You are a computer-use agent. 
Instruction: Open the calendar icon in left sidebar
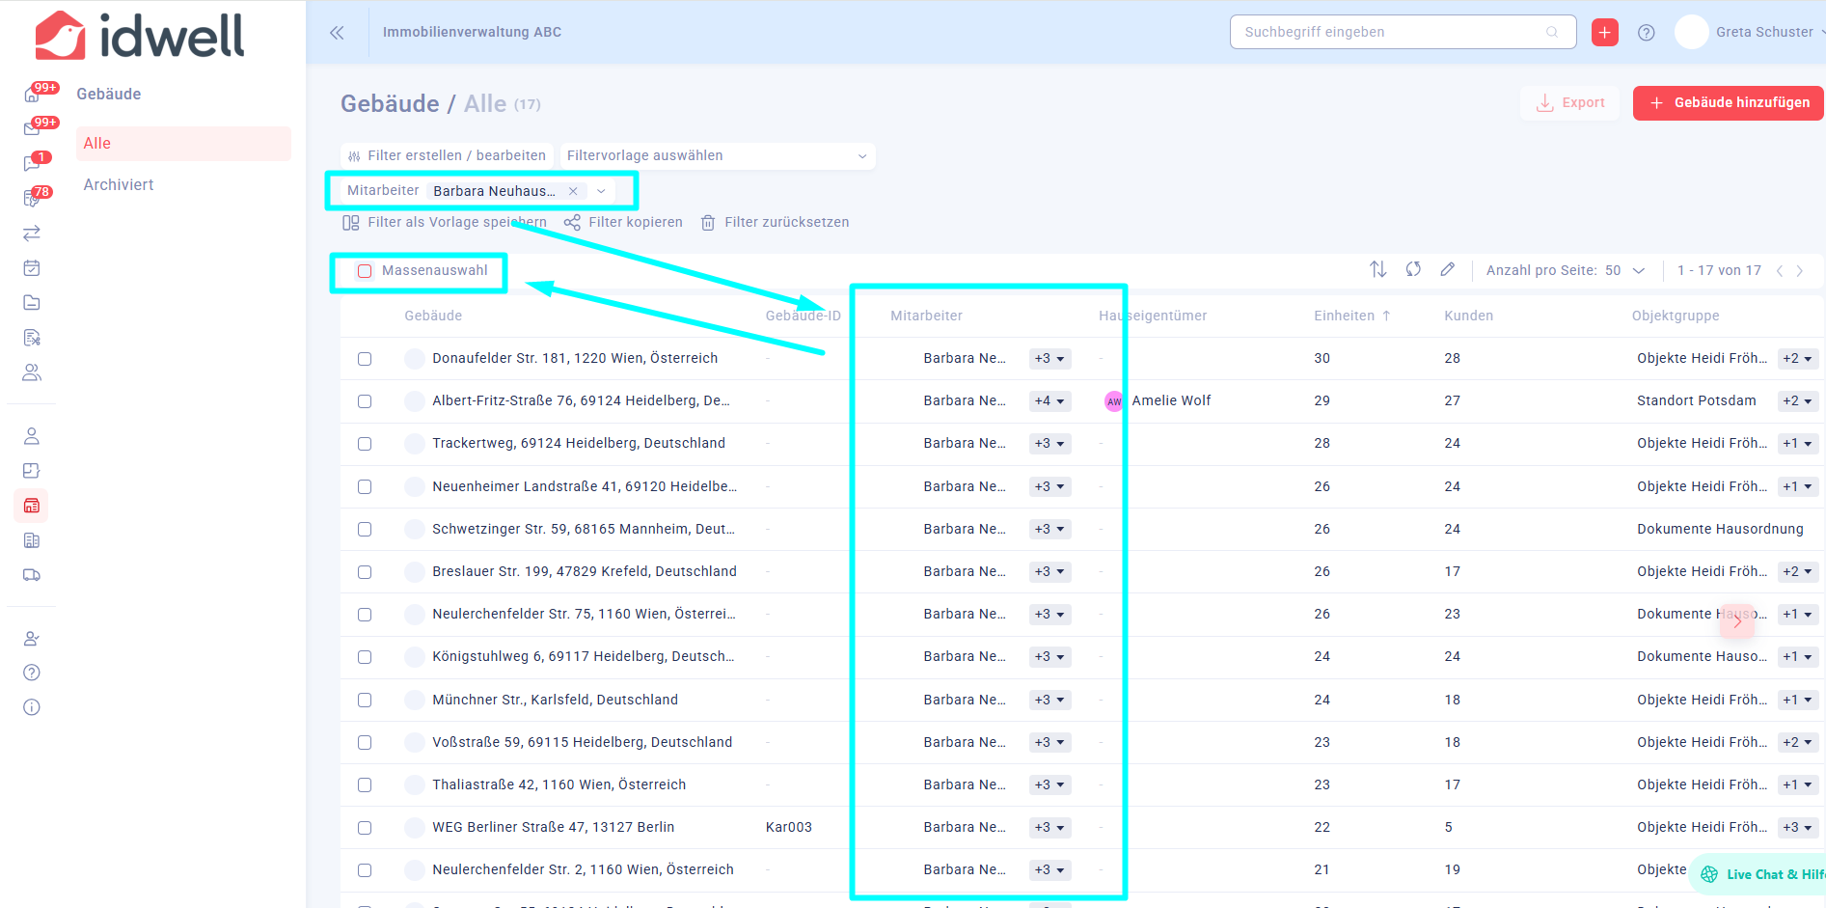point(32,268)
